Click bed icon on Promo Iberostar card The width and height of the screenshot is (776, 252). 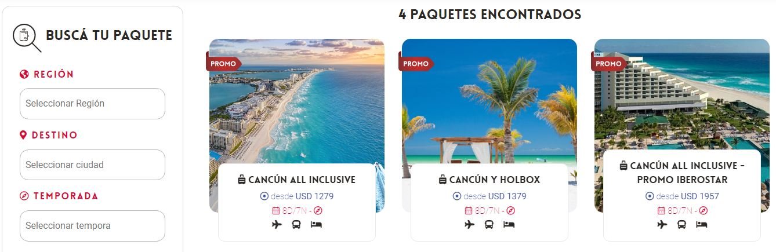(x=701, y=224)
